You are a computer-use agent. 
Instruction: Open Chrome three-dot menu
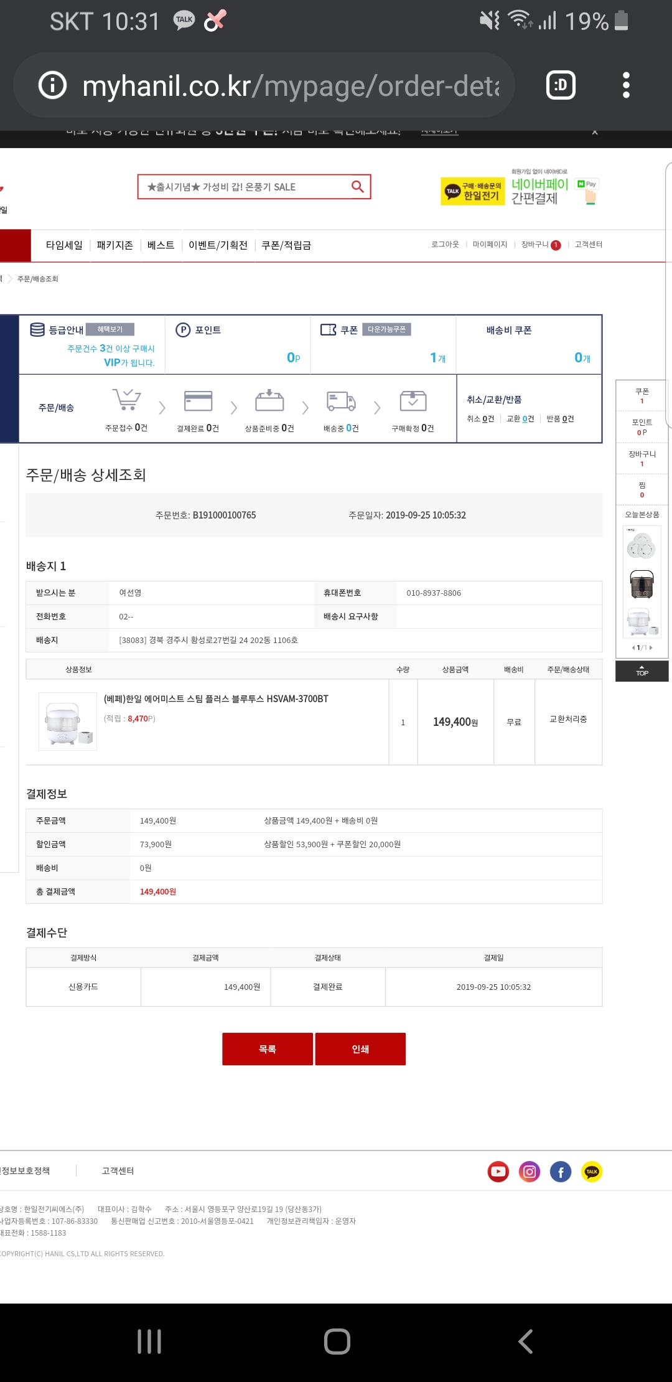626,85
